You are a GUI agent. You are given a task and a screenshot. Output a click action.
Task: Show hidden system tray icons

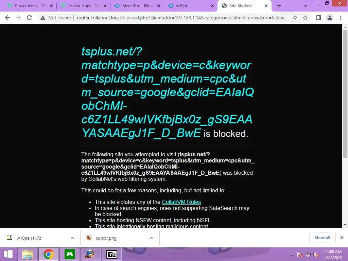pyautogui.click(x=291, y=255)
